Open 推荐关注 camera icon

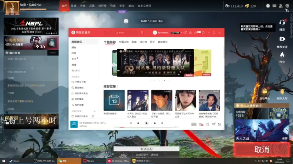click(x=282, y=39)
